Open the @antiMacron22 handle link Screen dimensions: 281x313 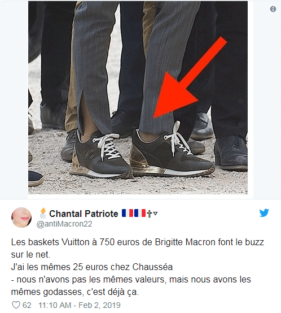[64, 224]
